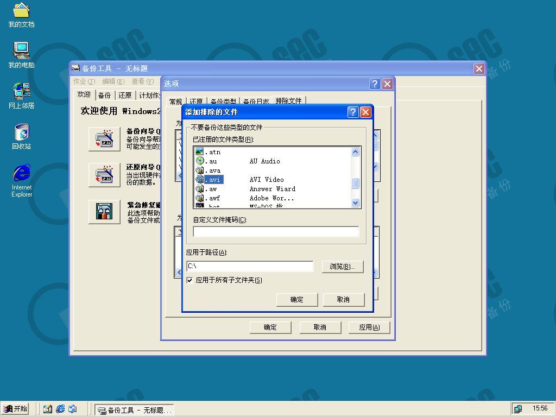Focus the 应用于路径 input field
The image size is (556, 417).
250,266
